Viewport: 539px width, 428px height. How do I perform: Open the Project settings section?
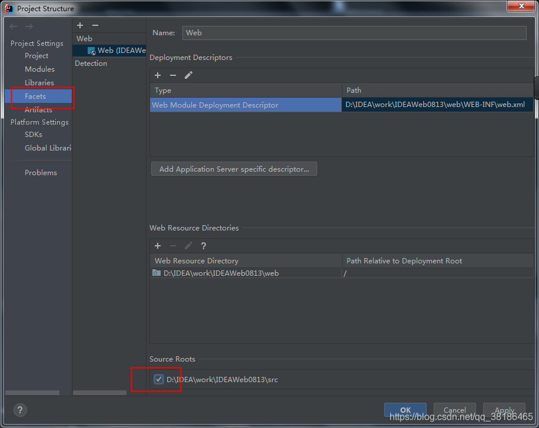[36, 56]
